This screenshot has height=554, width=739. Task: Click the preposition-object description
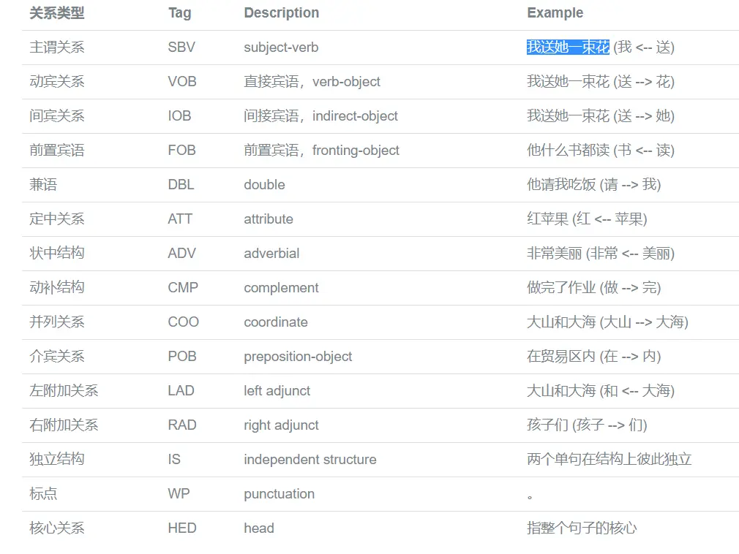298,357
